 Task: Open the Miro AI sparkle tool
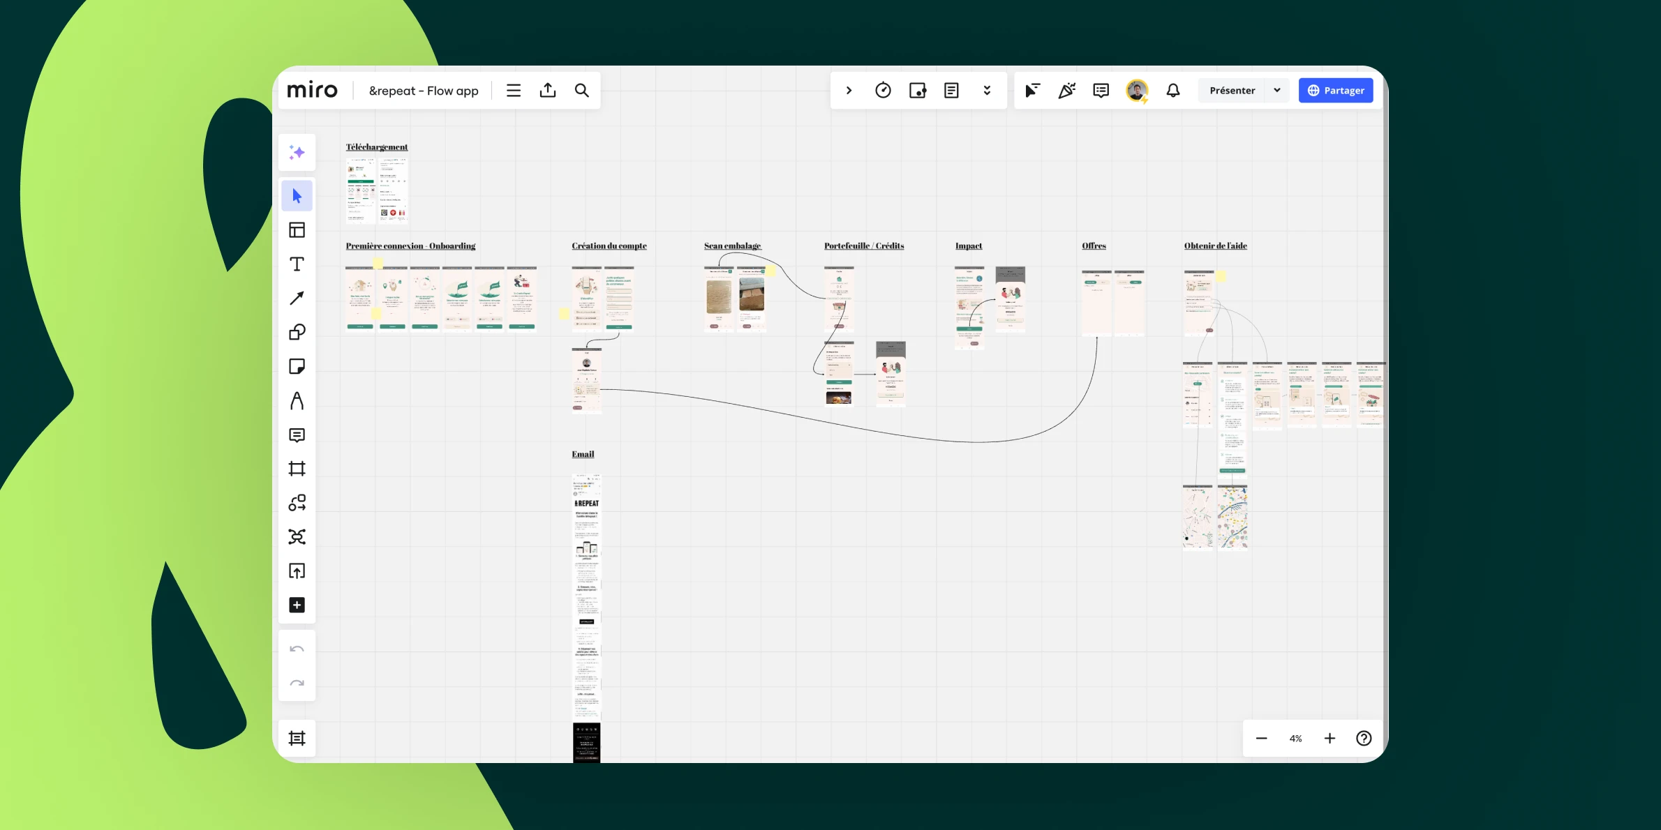point(297,153)
